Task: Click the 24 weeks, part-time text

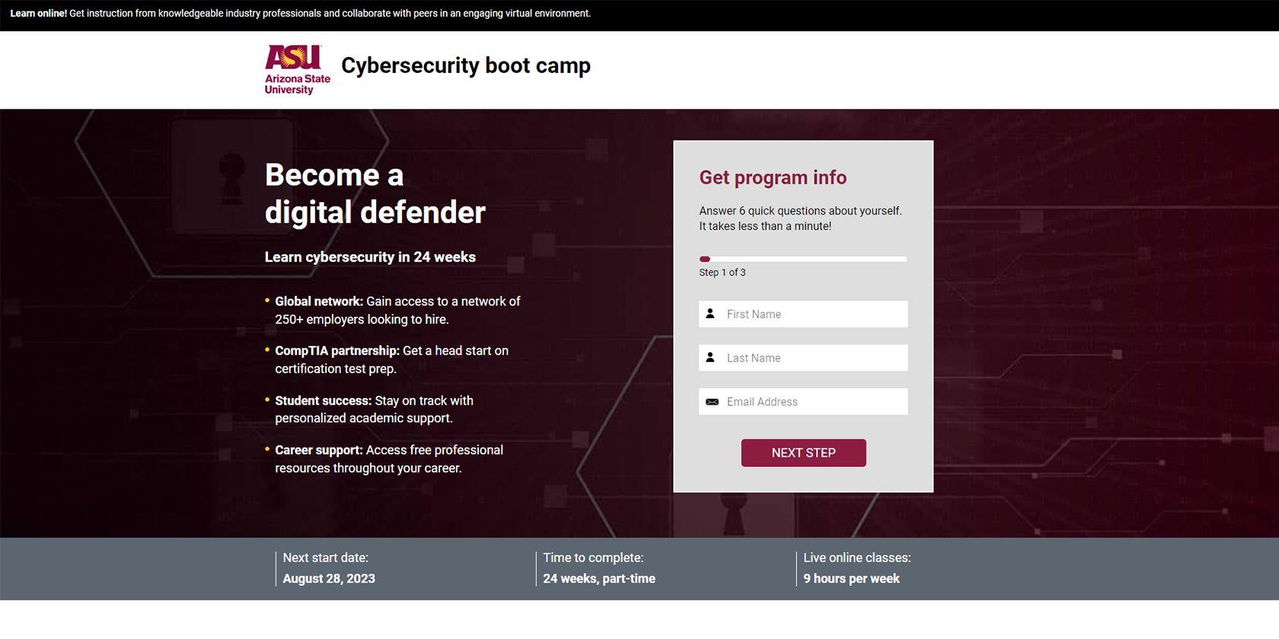Action: pyautogui.click(x=598, y=578)
